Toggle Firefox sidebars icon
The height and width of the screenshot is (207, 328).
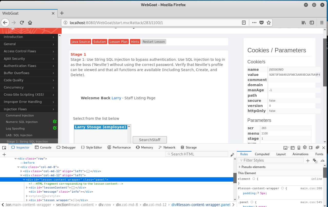point(312,23)
